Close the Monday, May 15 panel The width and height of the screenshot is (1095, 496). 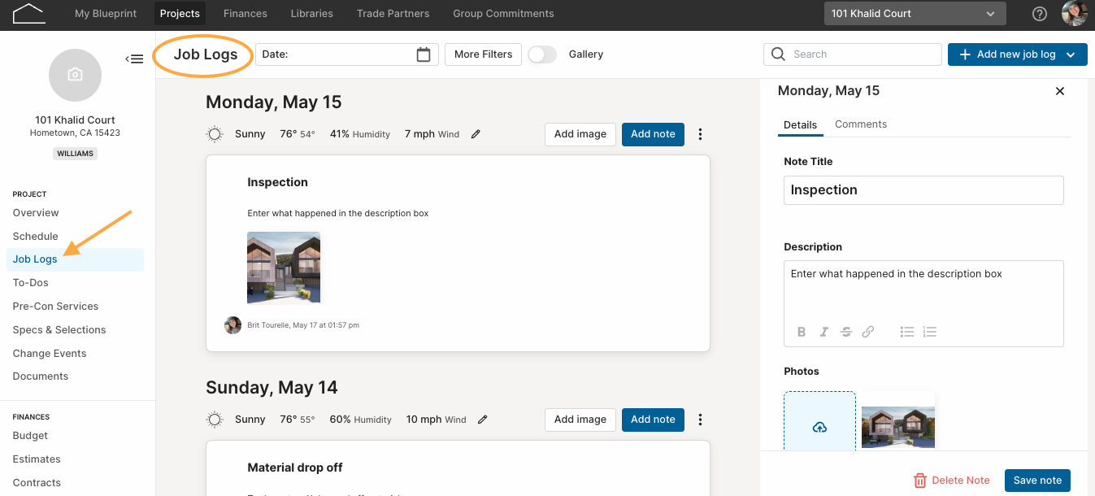(1060, 91)
